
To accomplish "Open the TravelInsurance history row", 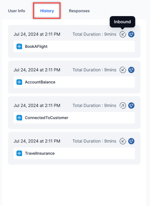I will (74, 153).
